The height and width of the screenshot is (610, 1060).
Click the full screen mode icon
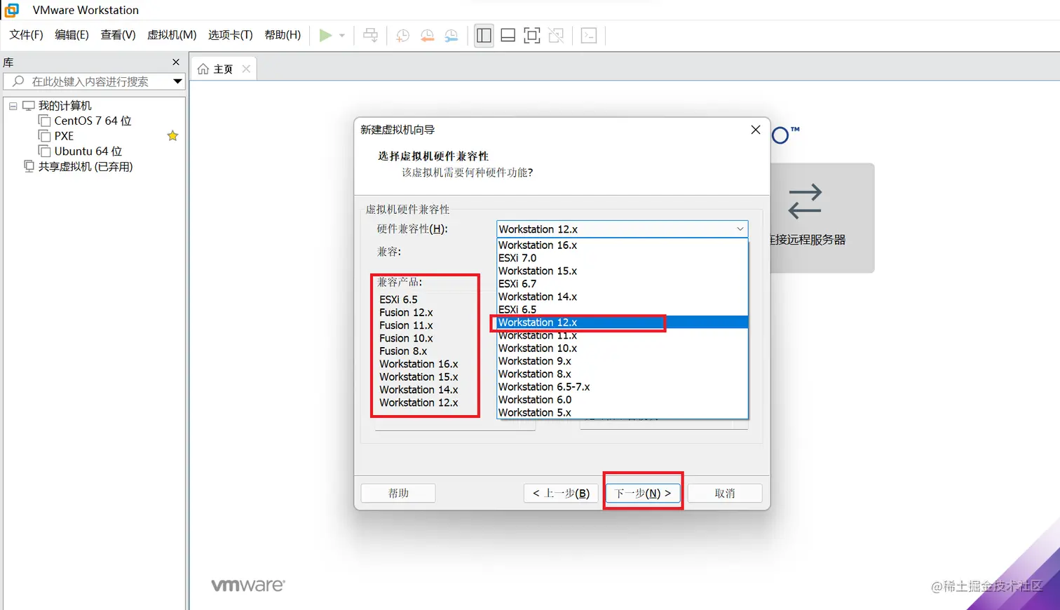pos(532,35)
